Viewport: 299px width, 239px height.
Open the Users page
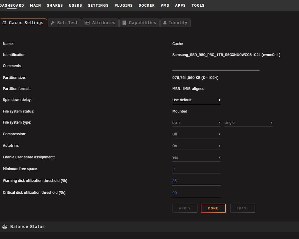76,5
